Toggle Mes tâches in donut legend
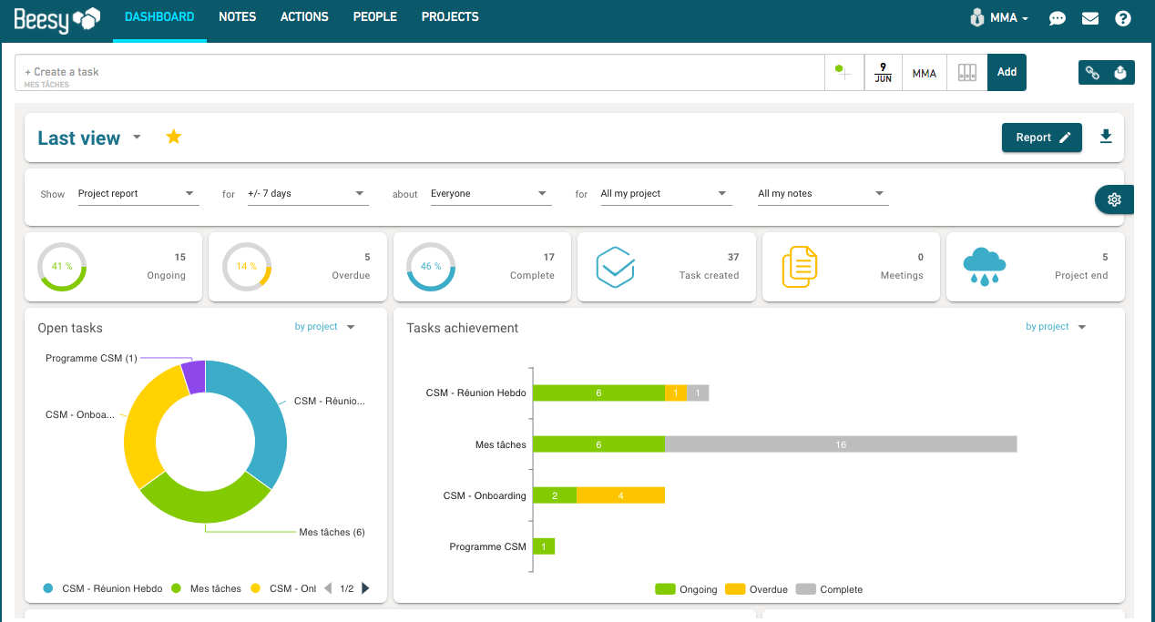Image resolution: width=1155 pixels, height=622 pixels. (206, 588)
